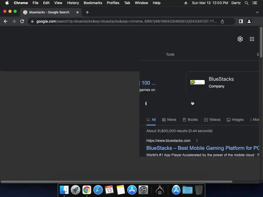This screenshot has width=263, height=197.
Task: Open the Trash in the Dock
Action: 199,190
